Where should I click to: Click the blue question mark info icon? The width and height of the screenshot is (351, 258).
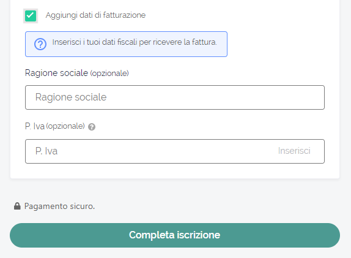pyautogui.click(x=40, y=44)
